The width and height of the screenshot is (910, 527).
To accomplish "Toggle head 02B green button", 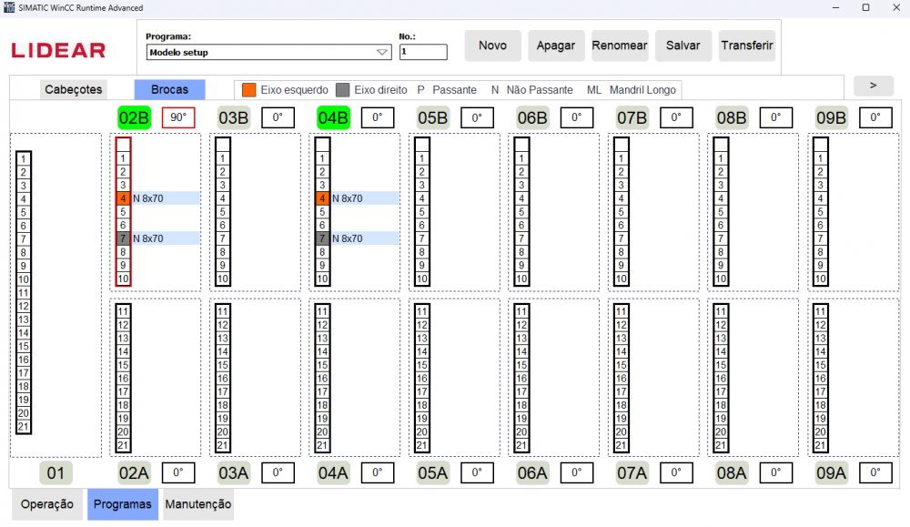I will click(134, 117).
